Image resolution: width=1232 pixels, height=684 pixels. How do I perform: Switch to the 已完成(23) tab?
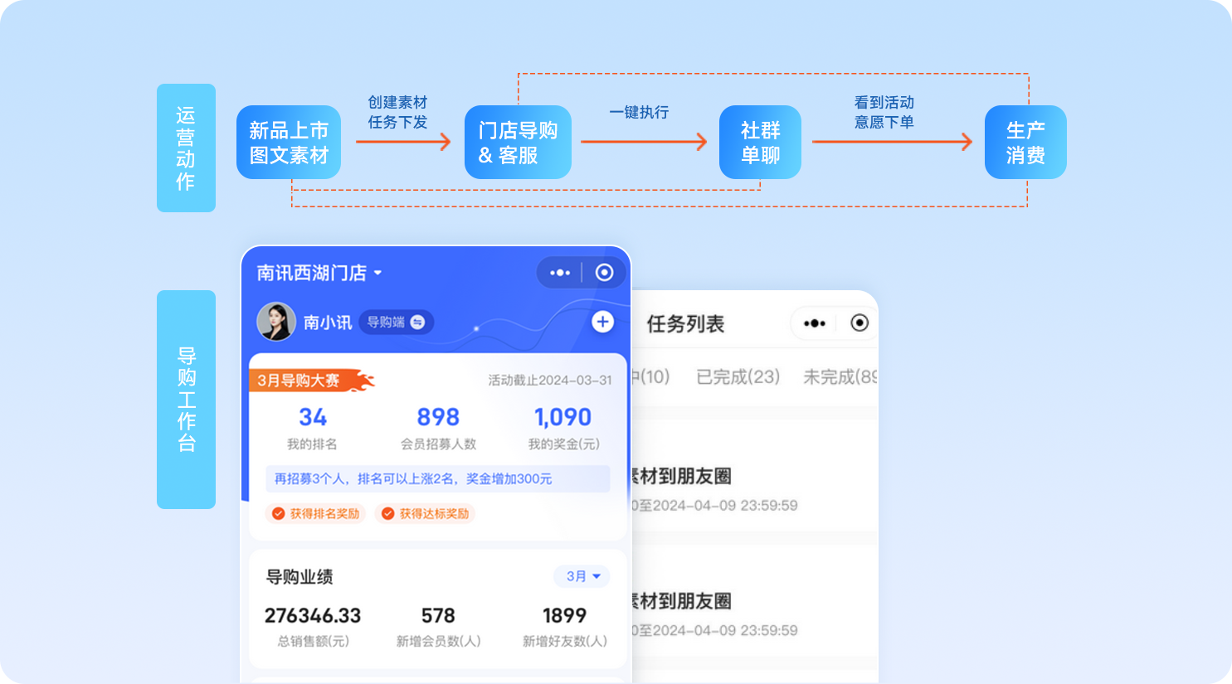[x=738, y=377]
